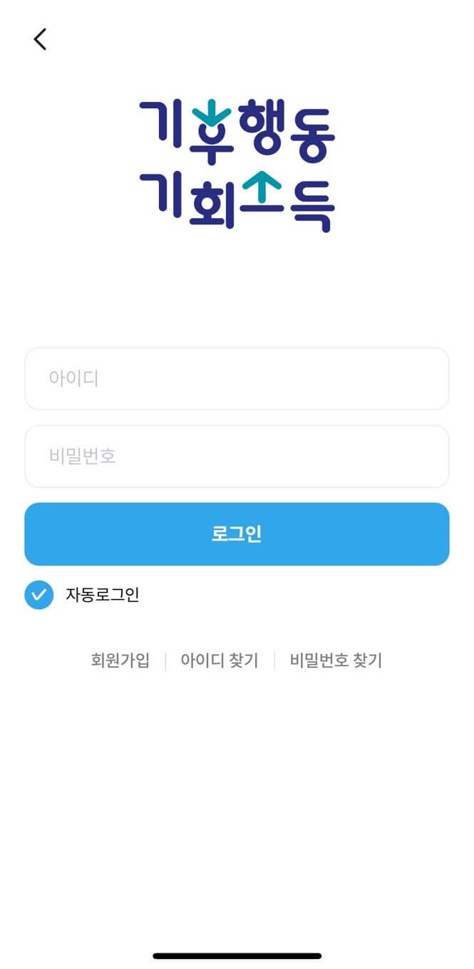Click the 아이디 찾기 find-ID link
The width and height of the screenshot is (474, 969).
point(220,660)
